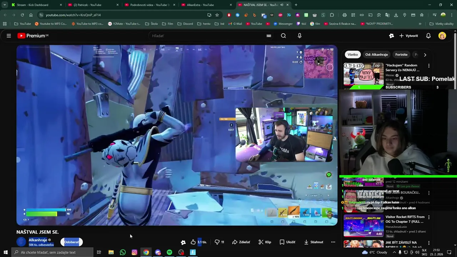Open the options menu for the Visitor Rocket RIFTS video
This screenshot has width=457, height=257.
(429, 217)
